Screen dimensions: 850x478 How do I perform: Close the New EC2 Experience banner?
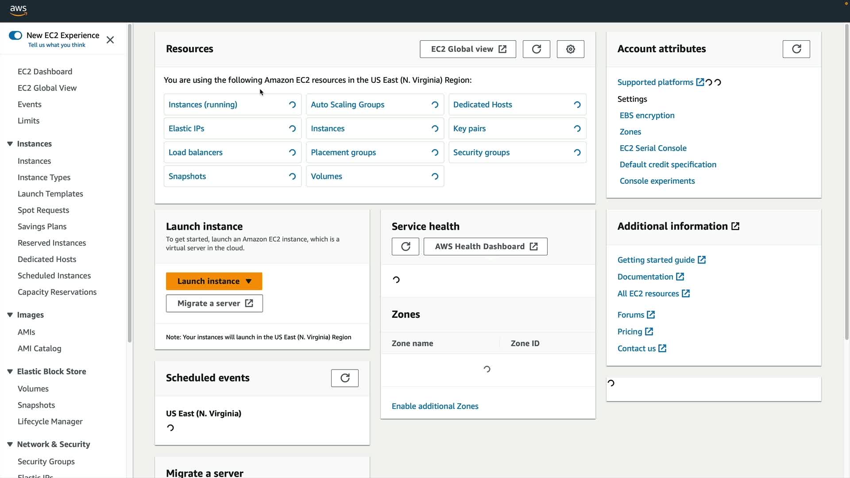tap(110, 40)
